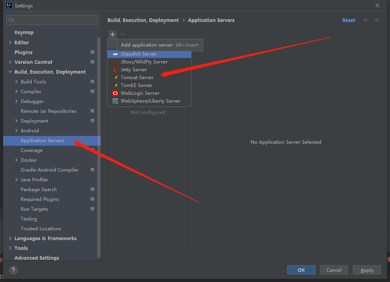Choose Jetty Server from popup

pos(149,70)
